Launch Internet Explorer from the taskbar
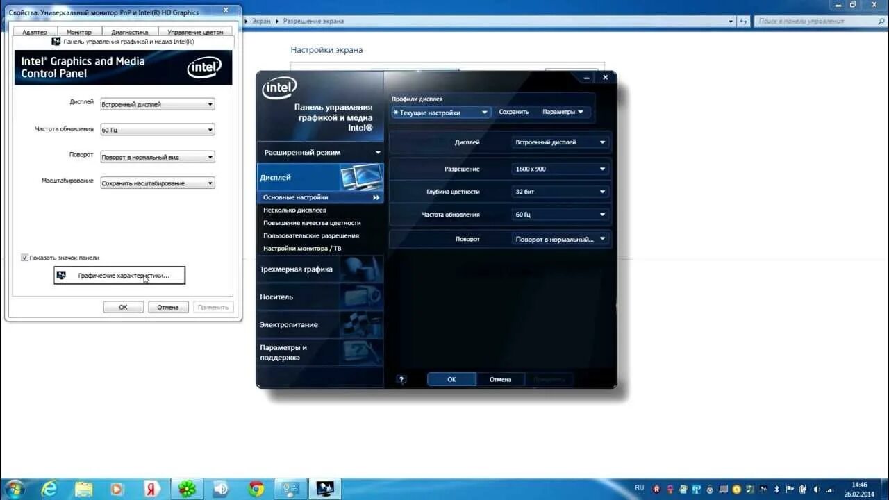 coord(49,489)
